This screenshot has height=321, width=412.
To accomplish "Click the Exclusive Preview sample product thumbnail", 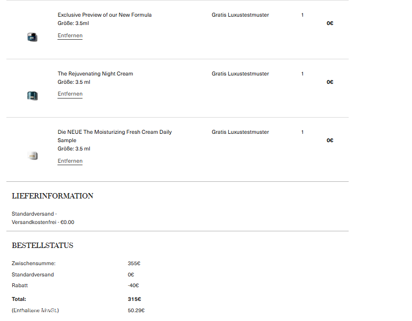I will (x=32, y=37).
